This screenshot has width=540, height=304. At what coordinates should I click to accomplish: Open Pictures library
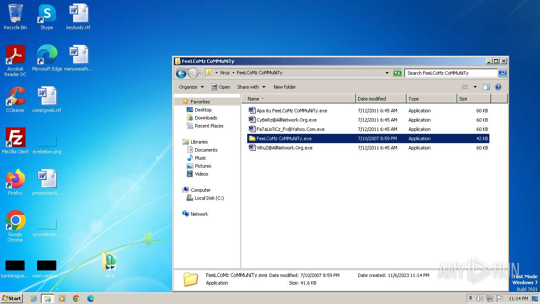(x=203, y=166)
